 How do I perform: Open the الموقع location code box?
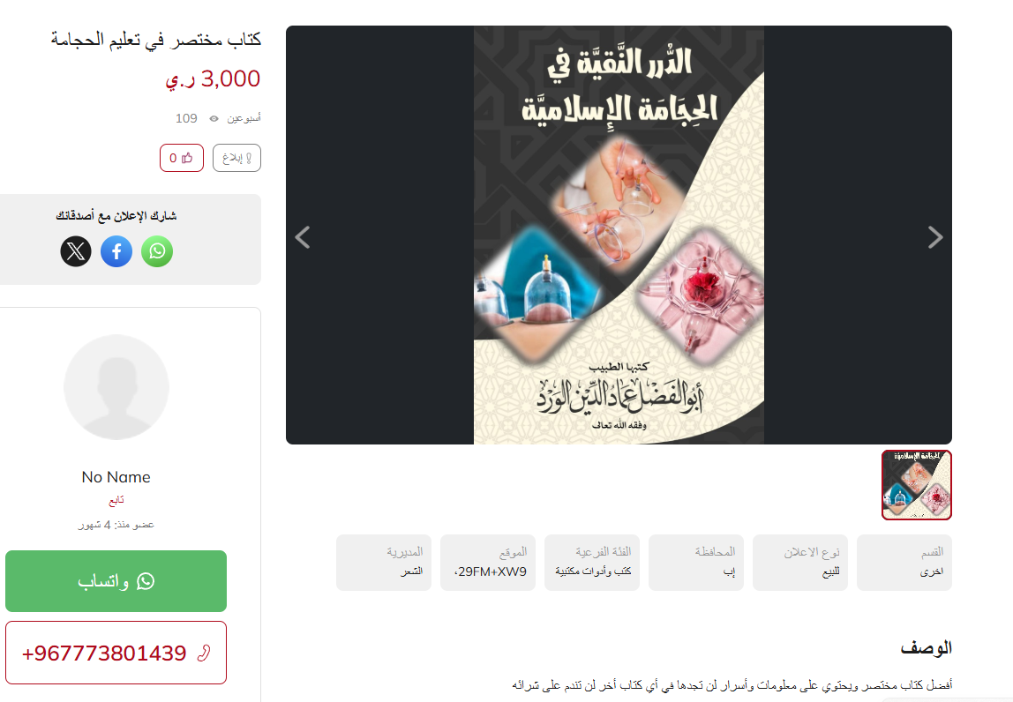[x=488, y=563]
